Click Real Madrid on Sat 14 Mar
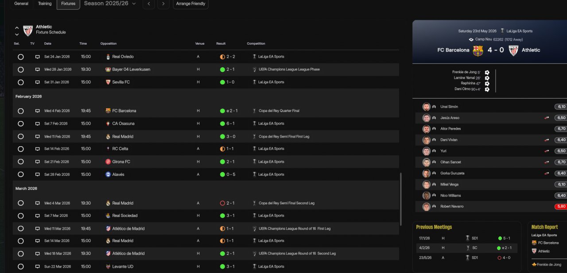 123,241
